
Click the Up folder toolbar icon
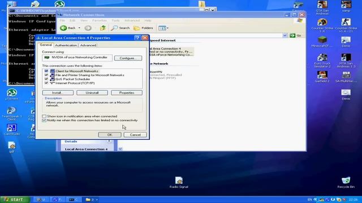(103, 28)
